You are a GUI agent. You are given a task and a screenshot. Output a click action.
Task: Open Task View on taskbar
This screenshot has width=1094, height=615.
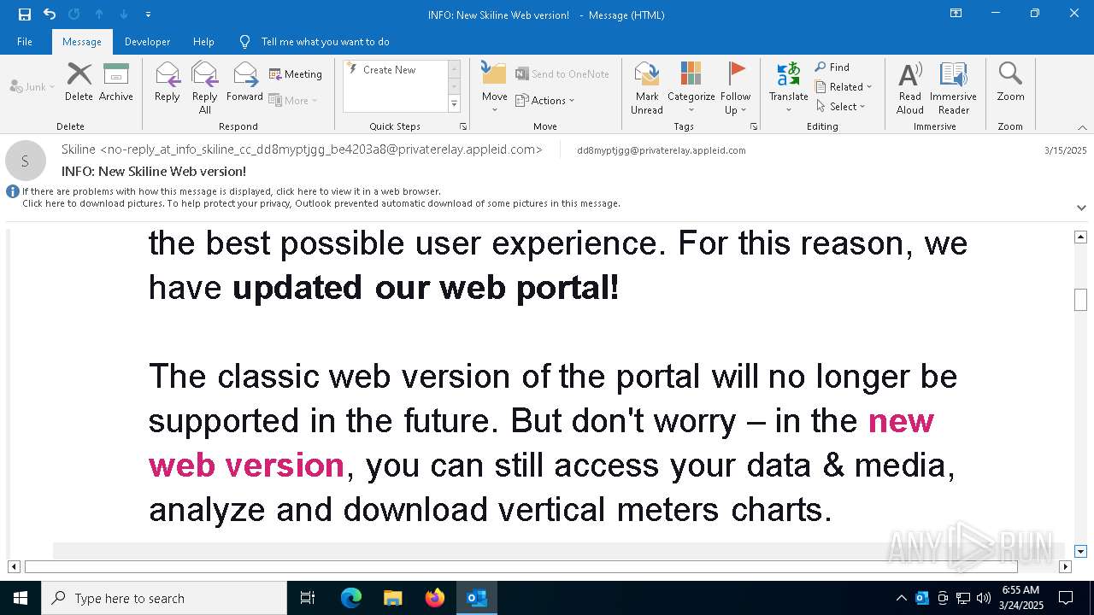tap(308, 598)
